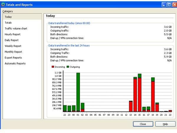Viewport: 177px width, 133px height.
Task: Click the '953.7 MB' axis label
Action: (x=57, y=79)
